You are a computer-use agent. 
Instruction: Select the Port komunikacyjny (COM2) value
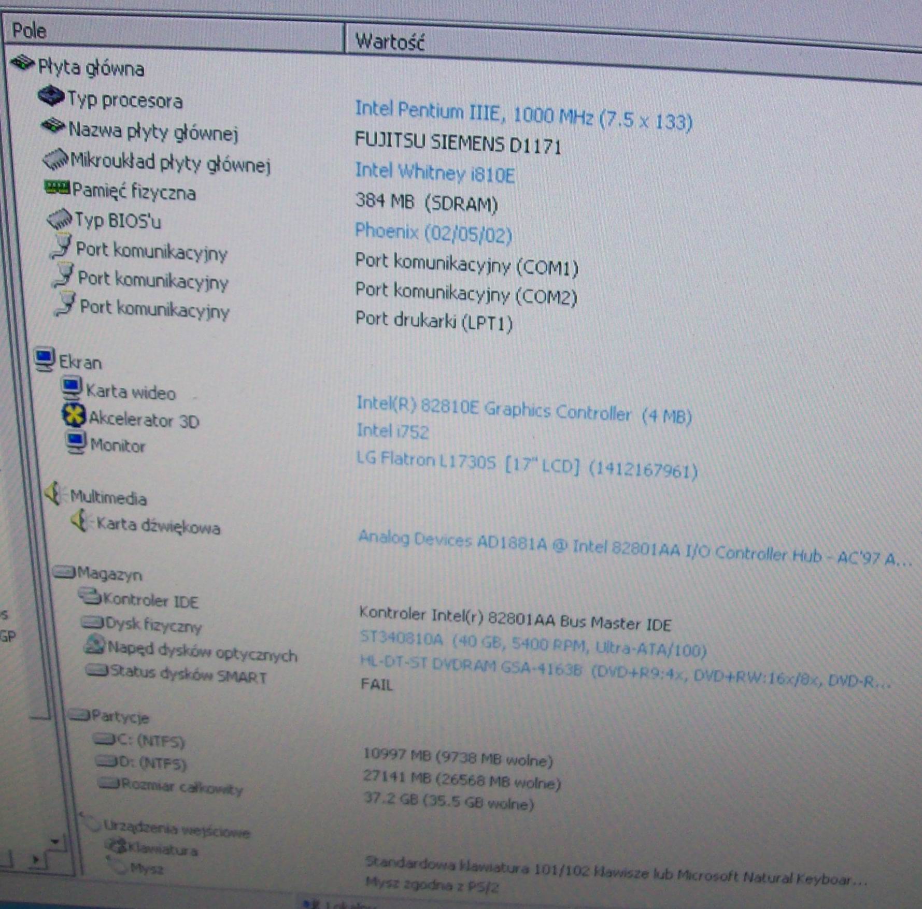(x=466, y=293)
